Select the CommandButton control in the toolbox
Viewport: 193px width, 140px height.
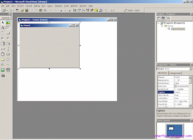(8, 33)
